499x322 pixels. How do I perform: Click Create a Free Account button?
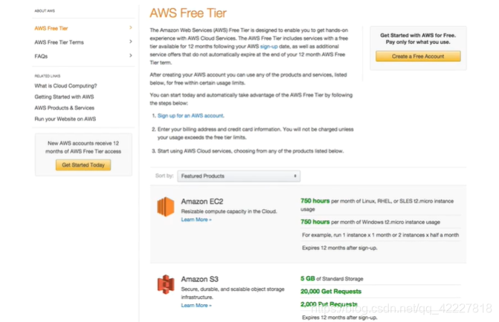(x=416, y=57)
